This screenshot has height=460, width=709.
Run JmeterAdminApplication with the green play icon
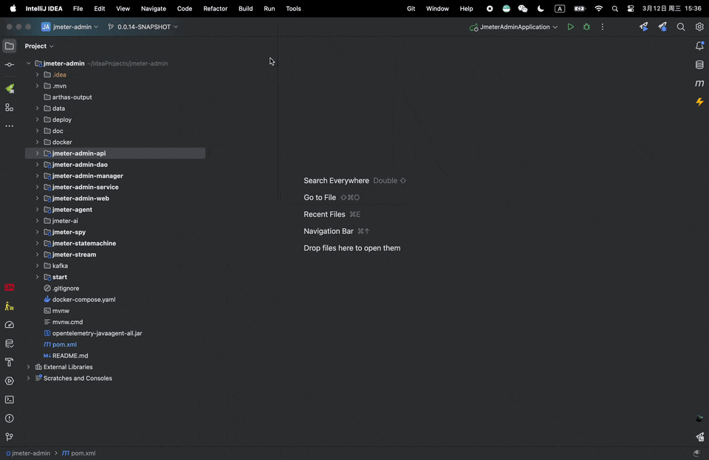571,27
